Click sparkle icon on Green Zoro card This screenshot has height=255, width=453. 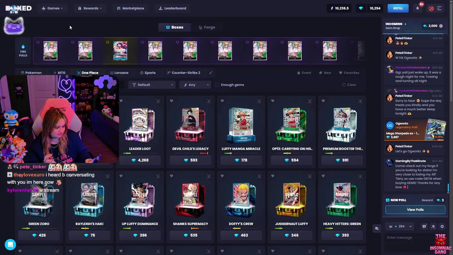[x=57, y=176]
